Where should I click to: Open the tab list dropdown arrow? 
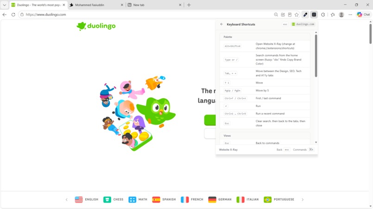(5, 5)
